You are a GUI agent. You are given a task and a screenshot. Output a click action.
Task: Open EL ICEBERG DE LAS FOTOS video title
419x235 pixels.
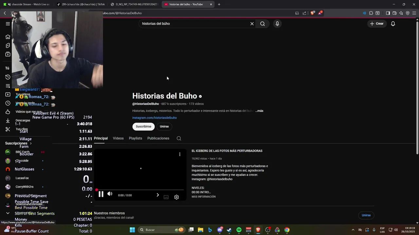coord(227,151)
